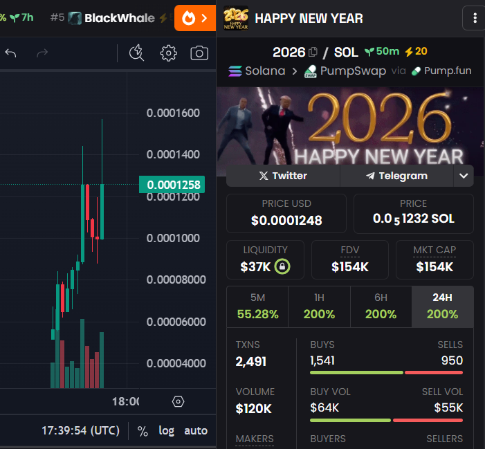Click the 0.0001600 price axis label
This screenshot has height=449, width=485.
[x=173, y=113]
